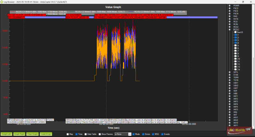Expand the PSCD tree node
The height and width of the screenshot is (137, 255).
pos(229,8)
